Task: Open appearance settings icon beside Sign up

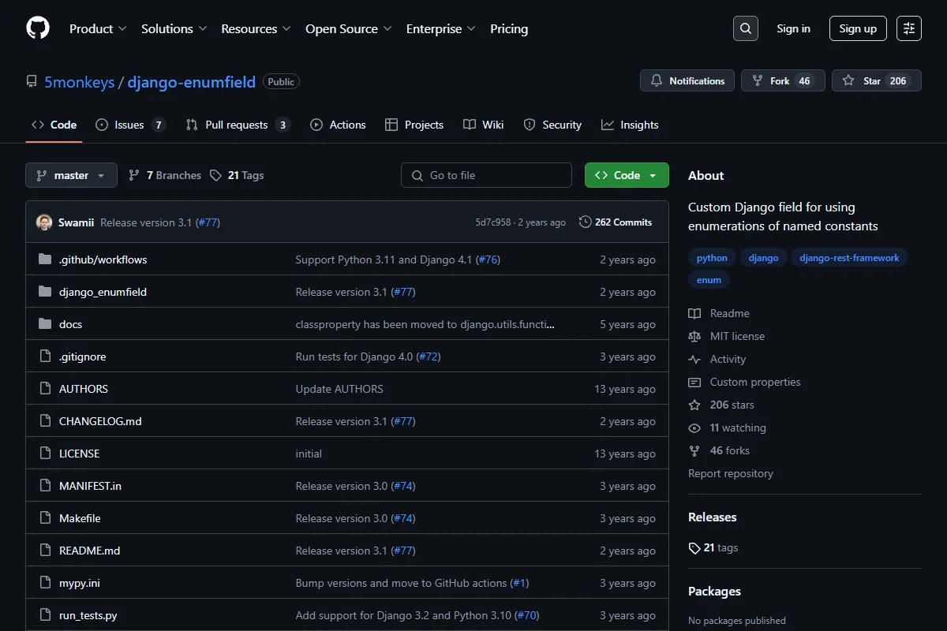Action: pyautogui.click(x=909, y=28)
